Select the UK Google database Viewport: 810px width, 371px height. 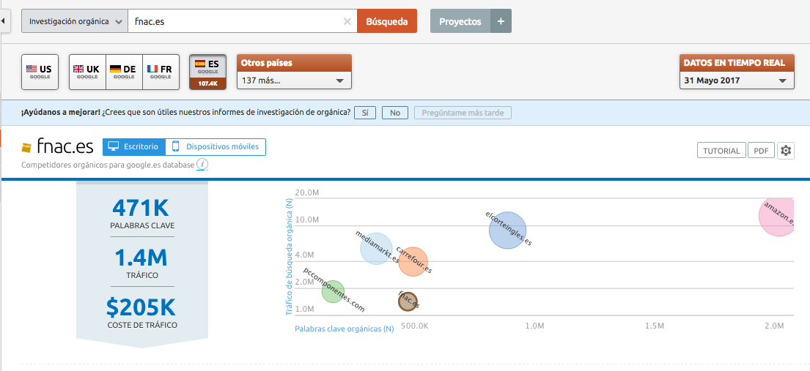click(x=87, y=72)
